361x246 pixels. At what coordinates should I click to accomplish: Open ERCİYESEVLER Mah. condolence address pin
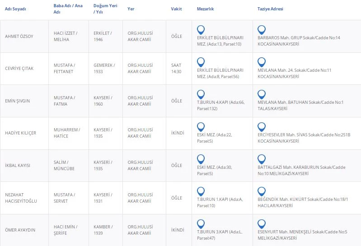(261, 126)
